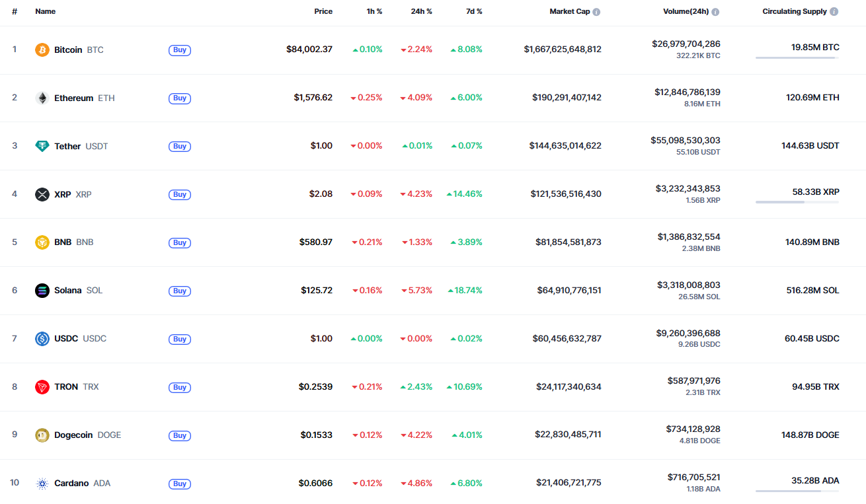866x504 pixels.
Task: Click the BNB logo icon
Action: (x=42, y=242)
